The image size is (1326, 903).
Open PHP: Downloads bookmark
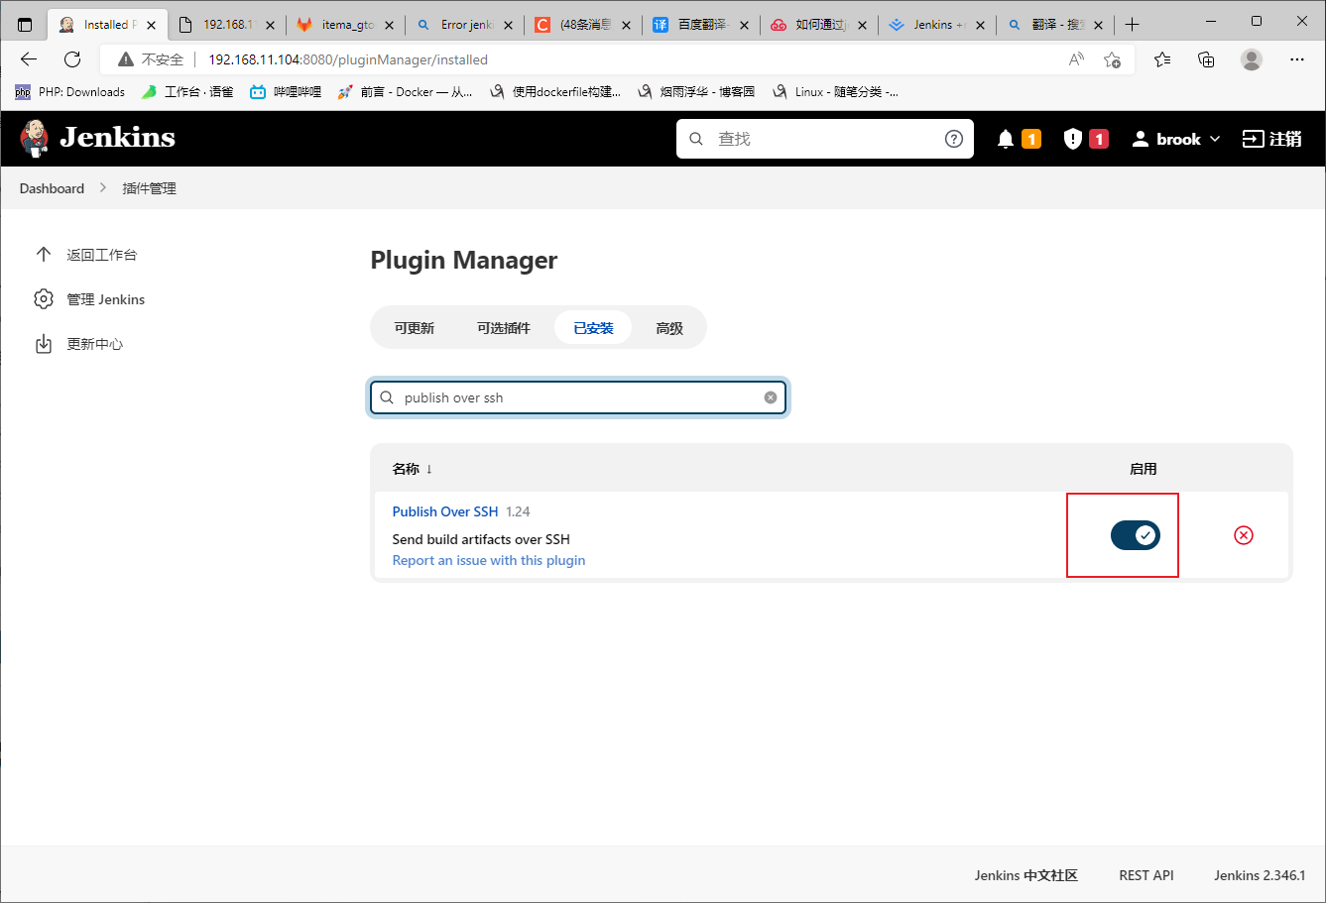(69, 92)
